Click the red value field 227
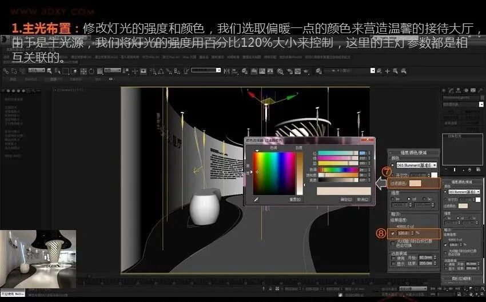The height and width of the screenshot is (302, 486). (363, 153)
